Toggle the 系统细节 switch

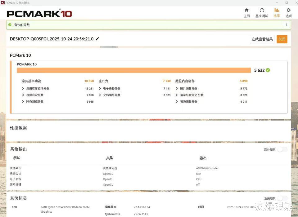click(x=282, y=198)
